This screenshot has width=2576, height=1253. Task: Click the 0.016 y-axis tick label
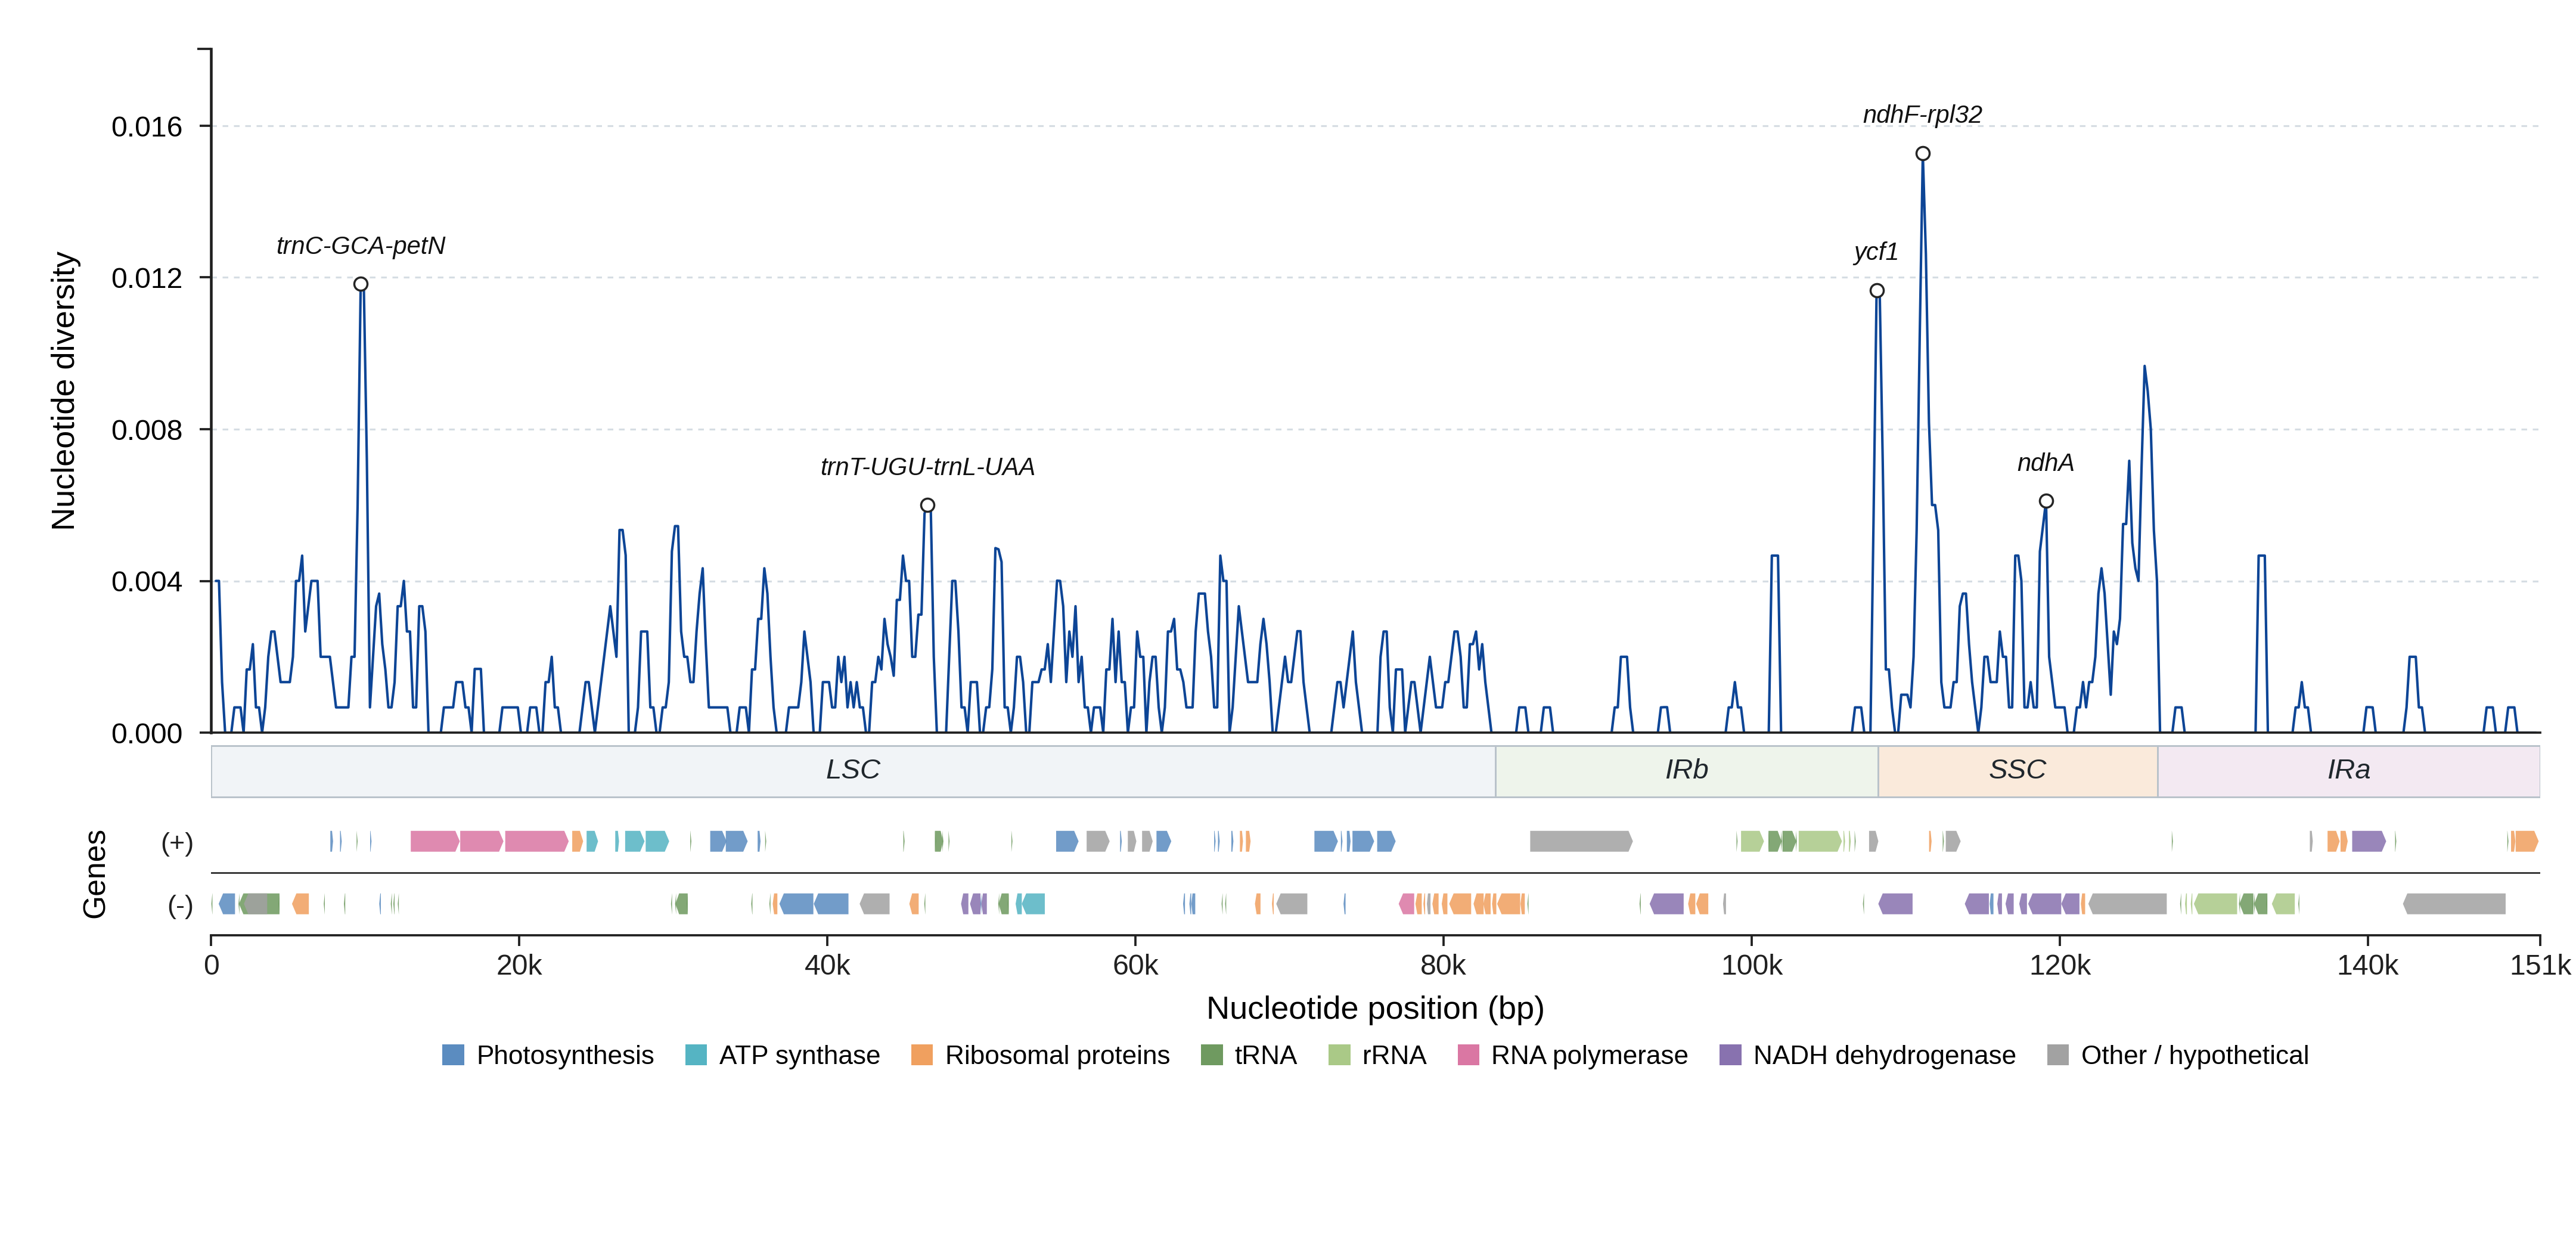tap(147, 127)
